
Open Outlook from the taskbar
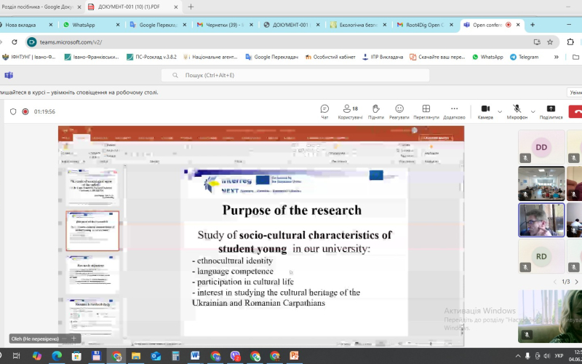coord(156,356)
